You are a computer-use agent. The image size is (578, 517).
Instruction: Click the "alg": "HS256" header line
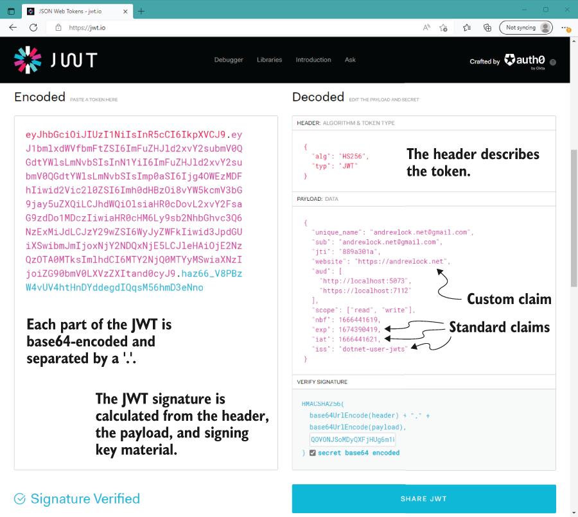coord(340,156)
